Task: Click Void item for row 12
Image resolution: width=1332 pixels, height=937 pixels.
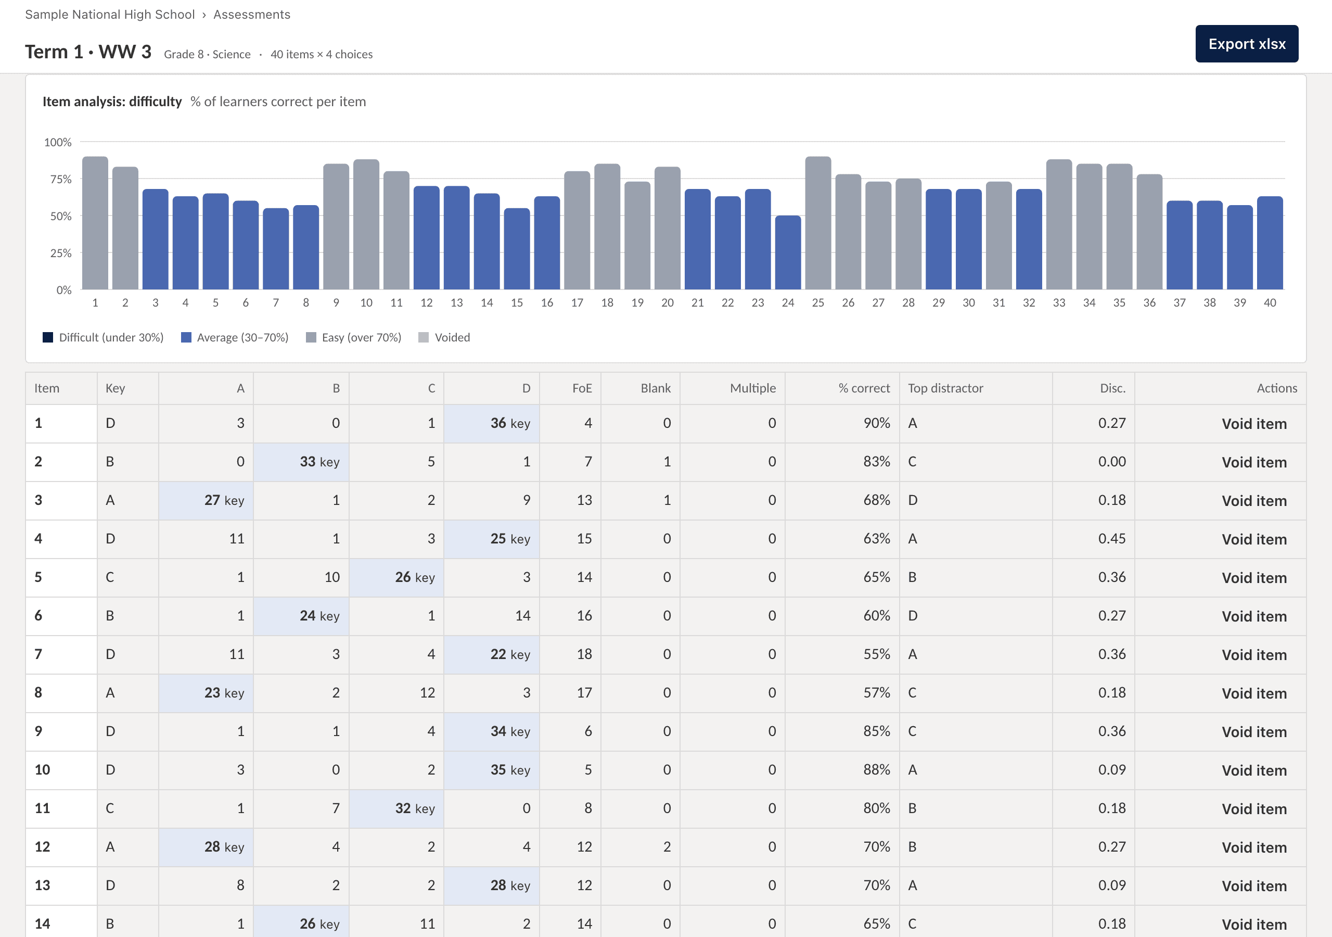Action: coord(1253,847)
